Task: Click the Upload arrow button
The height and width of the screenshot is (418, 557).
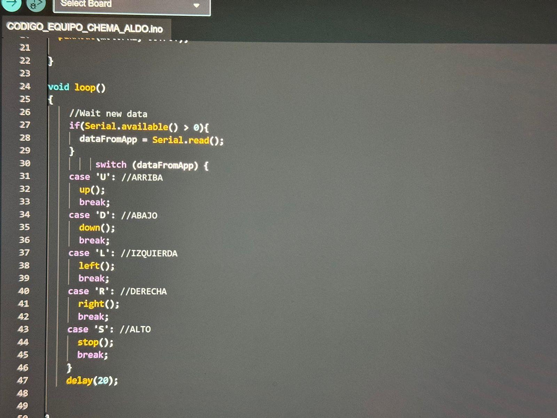Action: (11, 4)
